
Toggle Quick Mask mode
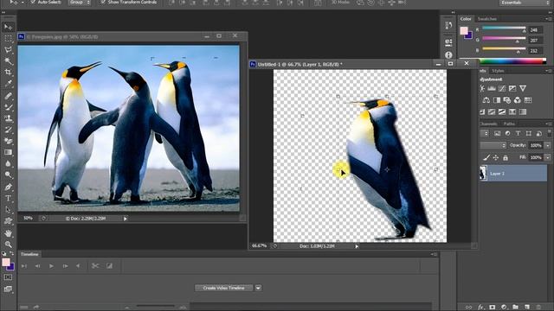tap(8, 277)
